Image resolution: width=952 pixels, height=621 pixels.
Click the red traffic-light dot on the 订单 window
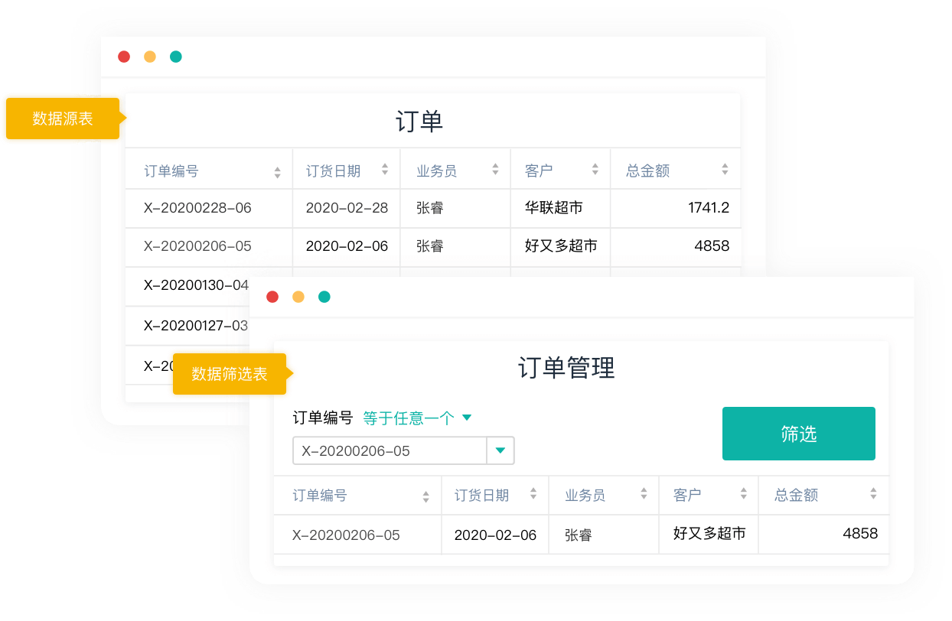click(x=124, y=56)
